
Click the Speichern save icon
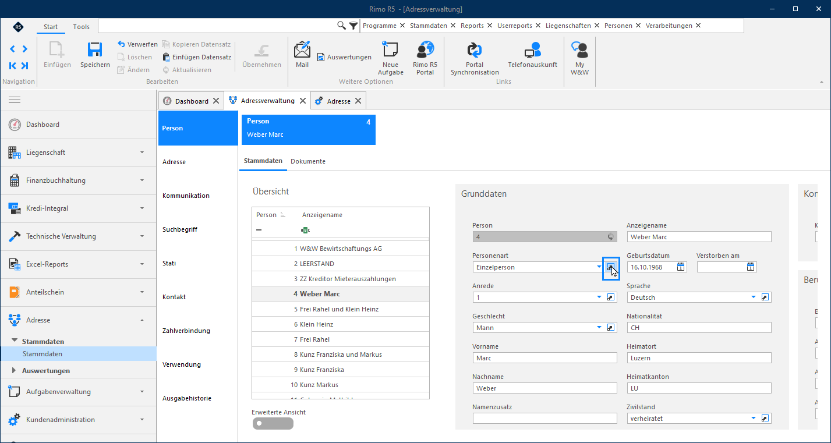click(x=95, y=51)
